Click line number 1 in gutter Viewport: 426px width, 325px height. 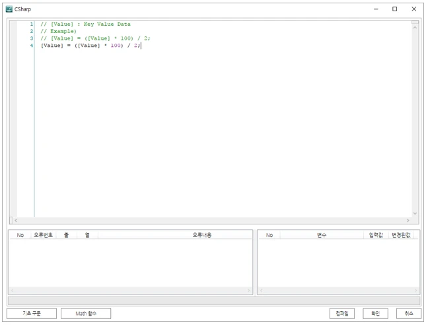tap(32, 24)
